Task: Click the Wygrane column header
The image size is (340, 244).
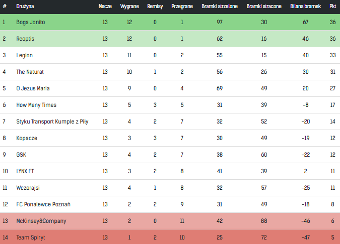Action: point(129,7)
